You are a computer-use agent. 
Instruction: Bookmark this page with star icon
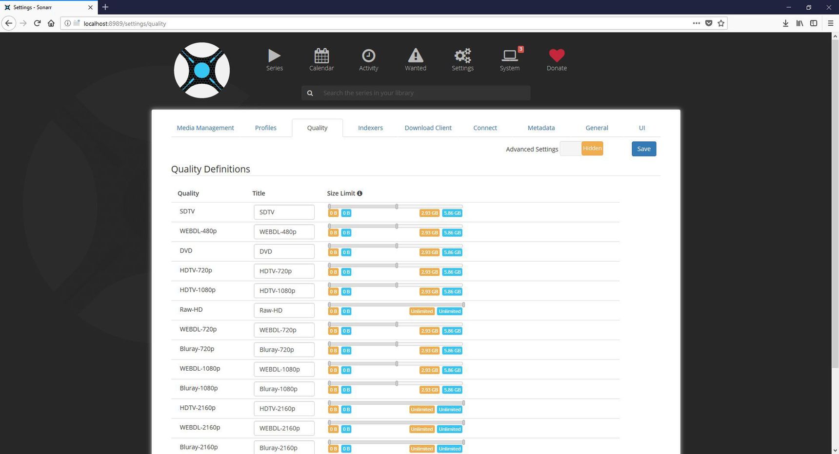721,23
